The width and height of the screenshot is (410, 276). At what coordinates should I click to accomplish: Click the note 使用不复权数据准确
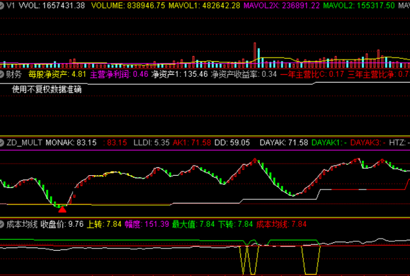(47, 89)
